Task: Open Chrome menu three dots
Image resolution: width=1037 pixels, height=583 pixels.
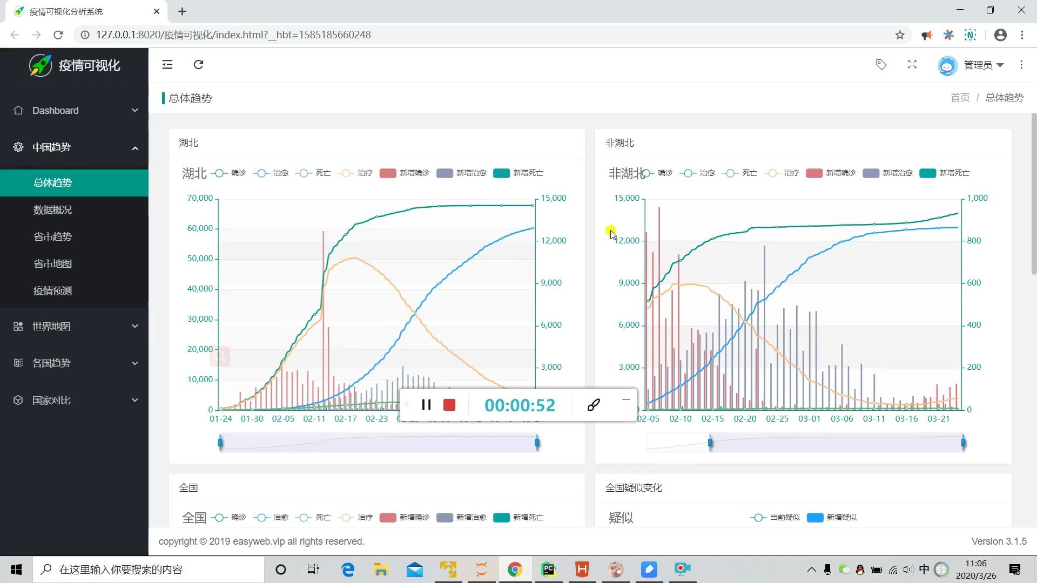Action: (1022, 35)
